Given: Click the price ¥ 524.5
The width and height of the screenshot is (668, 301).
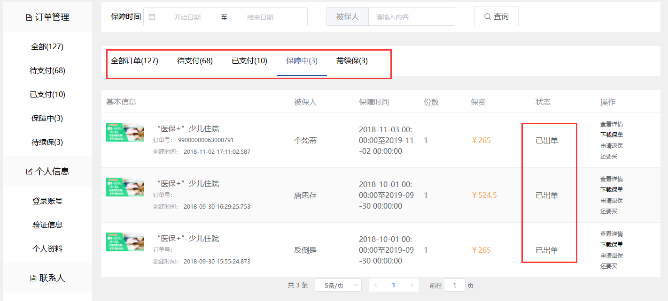Looking at the screenshot, I should (x=484, y=195).
